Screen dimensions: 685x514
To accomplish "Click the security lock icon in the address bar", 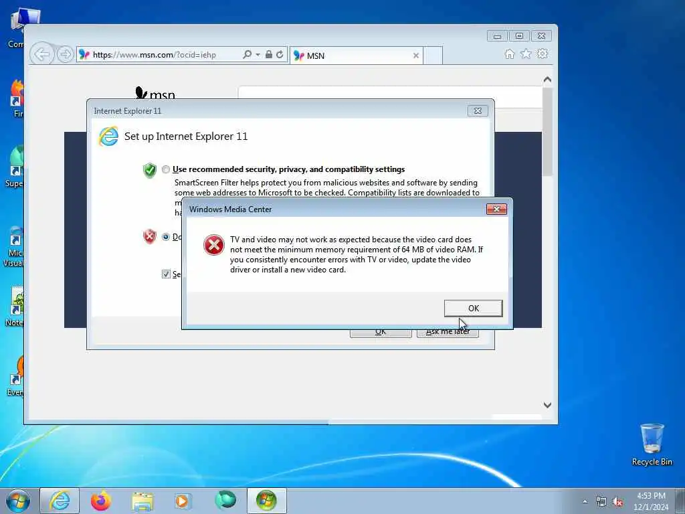I will tap(269, 55).
